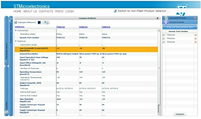Uncheck TSV621A in the compare list
Screen dimensions: 201x119
tap(164, 39)
